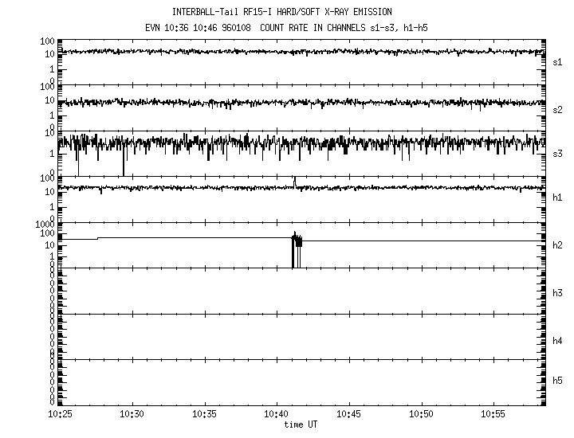Click the "time UT" axis title
574x438 pixels.
[x=301, y=424]
